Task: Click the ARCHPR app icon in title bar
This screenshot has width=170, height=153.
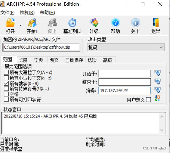Action: point(2,4)
